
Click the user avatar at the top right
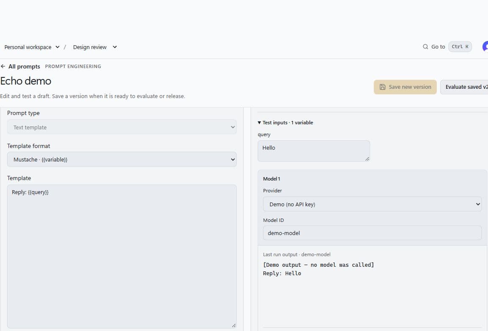[x=485, y=47]
